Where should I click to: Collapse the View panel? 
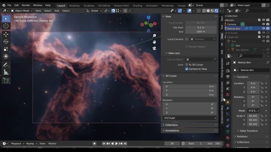pos(163,16)
